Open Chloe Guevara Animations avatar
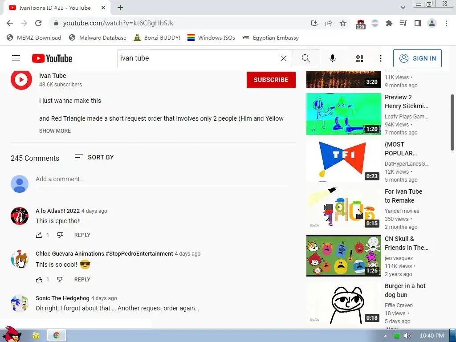This screenshot has height=342, width=456. pyautogui.click(x=20, y=259)
